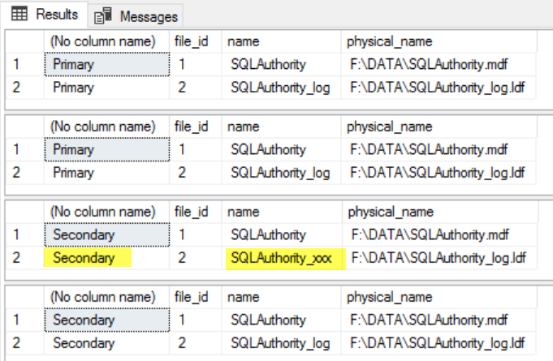Select row header 1 in first result set
The height and width of the screenshot is (361, 553).
pyautogui.click(x=24, y=64)
